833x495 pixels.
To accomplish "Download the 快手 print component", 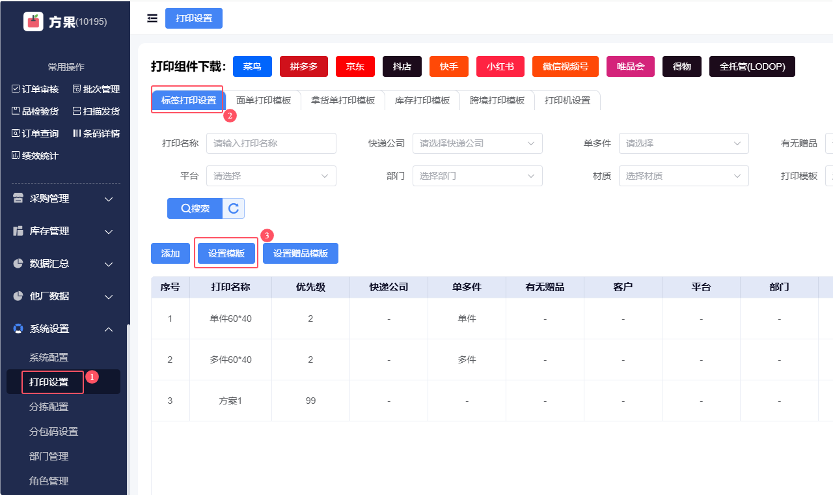I will [x=449, y=66].
